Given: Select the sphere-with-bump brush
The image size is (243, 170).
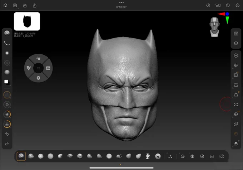Looking at the screenshot, I should coord(60,156).
